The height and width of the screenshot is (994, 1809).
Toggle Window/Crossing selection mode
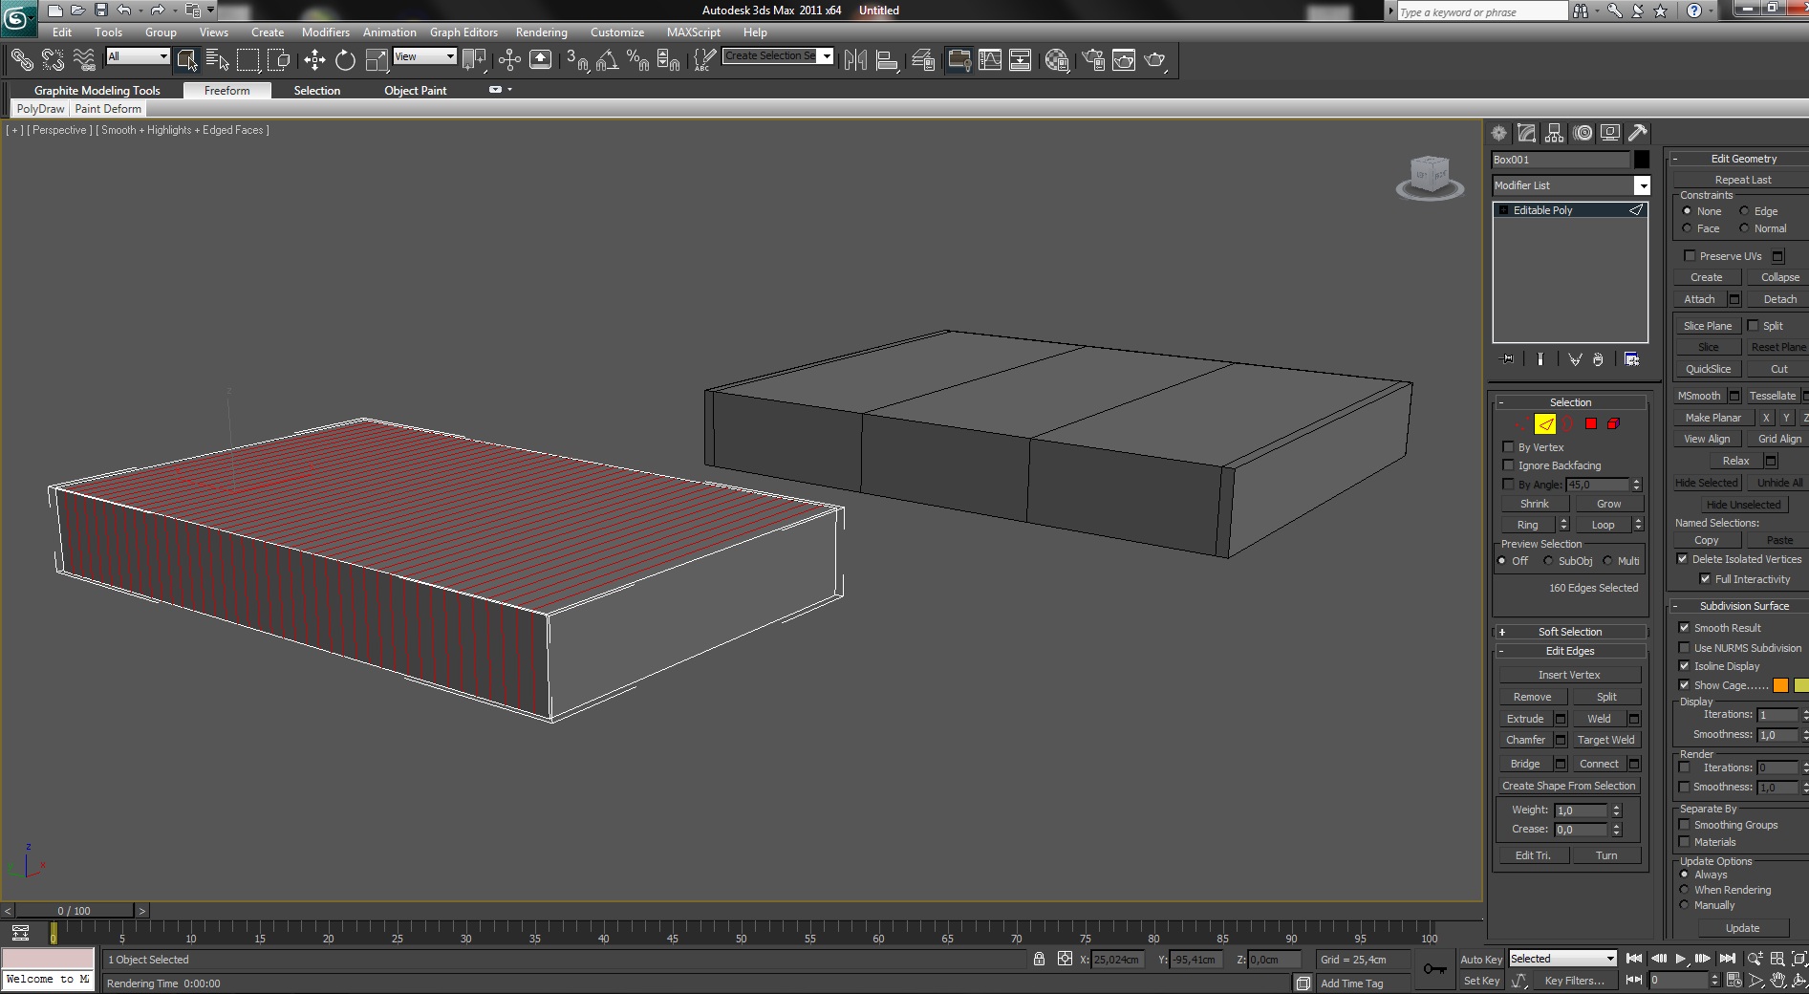pyautogui.click(x=279, y=60)
